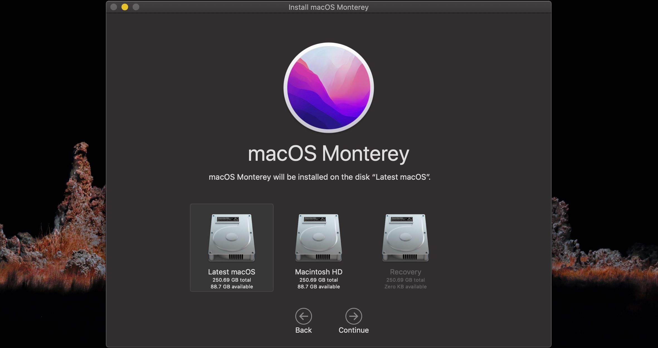This screenshot has width=658, height=348.
Task: Click "88.7 GB available" under Macintosh HD
Action: [x=318, y=287]
